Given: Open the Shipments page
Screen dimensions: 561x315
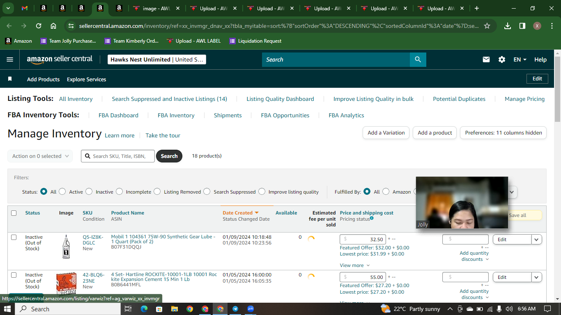Looking at the screenshot, I should click(x=228, y=115).
